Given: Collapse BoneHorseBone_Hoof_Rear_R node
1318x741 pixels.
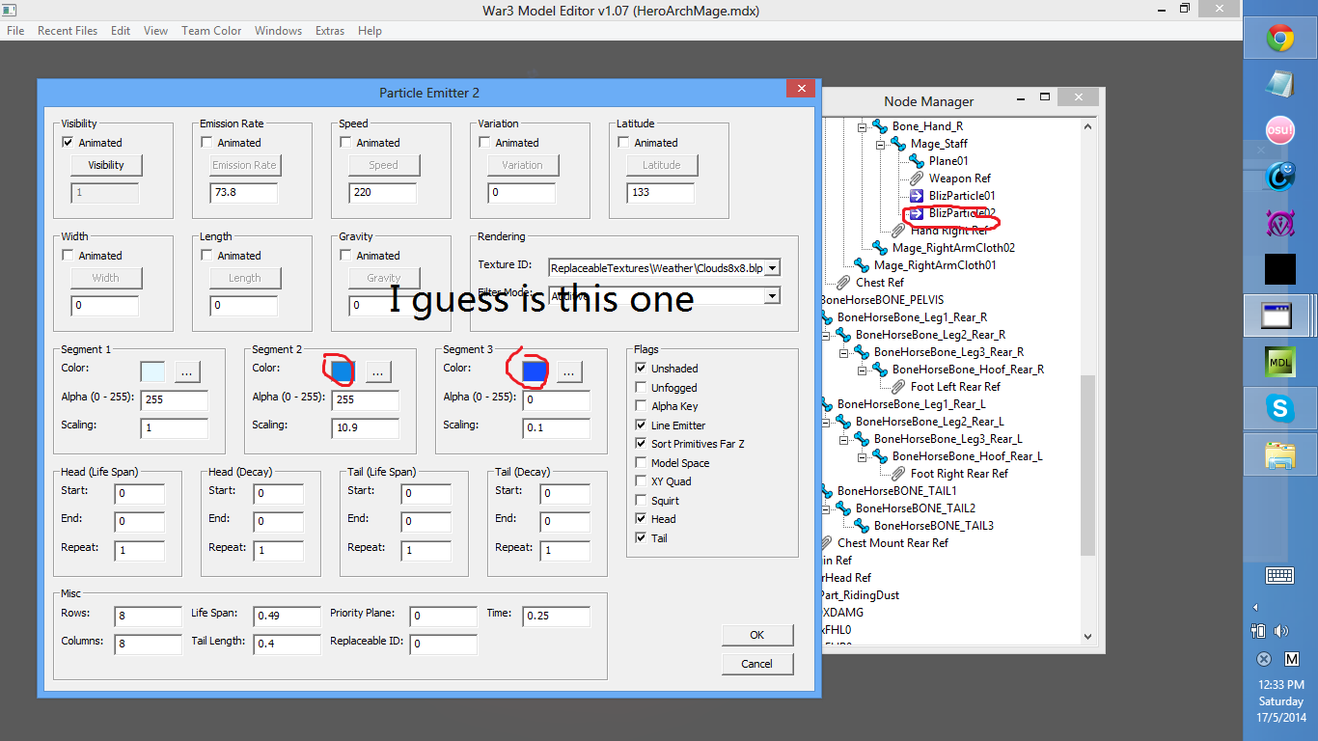Looking at the screenshot, I should [x=863, y=370].
